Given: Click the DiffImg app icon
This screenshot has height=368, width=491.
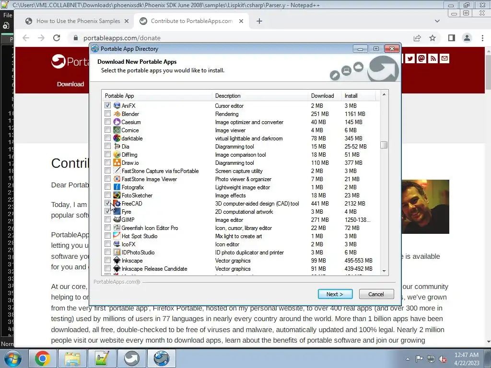Looking at the screenshot, I should [117, 154].
